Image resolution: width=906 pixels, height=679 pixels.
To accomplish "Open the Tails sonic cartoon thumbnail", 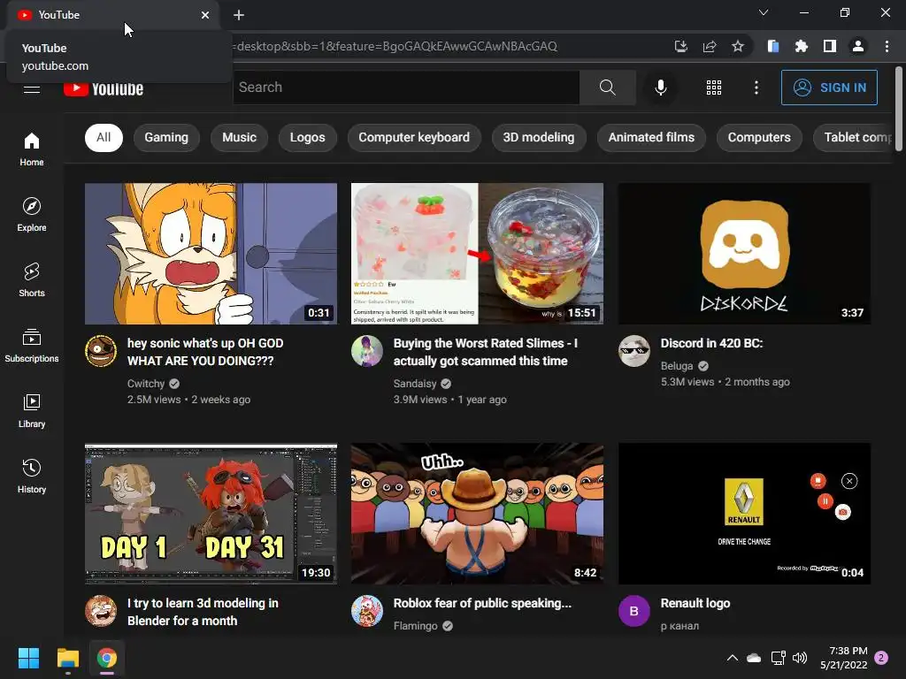I will point(211,254).
